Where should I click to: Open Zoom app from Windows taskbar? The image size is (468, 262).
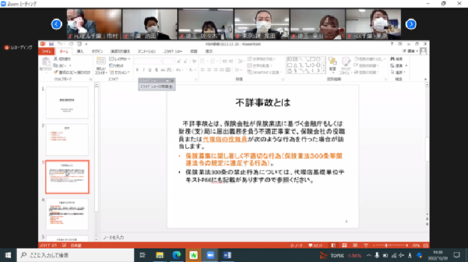pos(211,255)
